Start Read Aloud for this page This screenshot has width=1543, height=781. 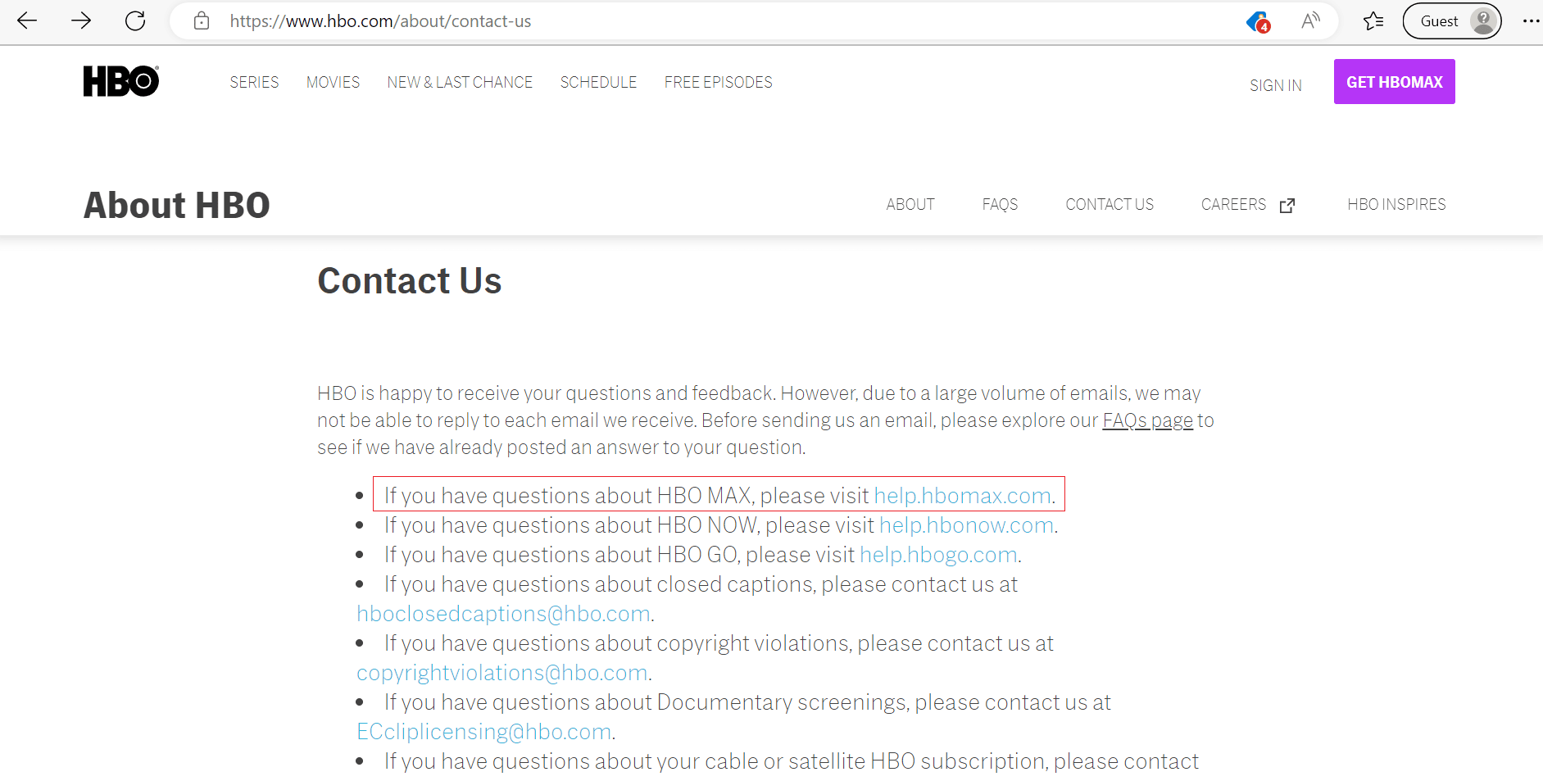[1309, 20]
